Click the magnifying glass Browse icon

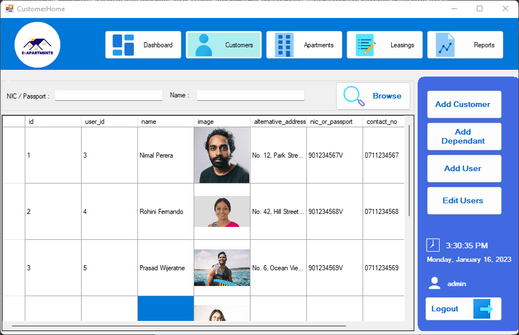(x=354, y=96)
